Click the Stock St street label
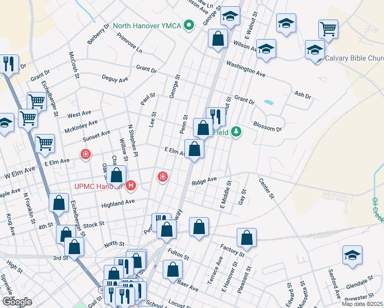 click(x=93, y=225)
